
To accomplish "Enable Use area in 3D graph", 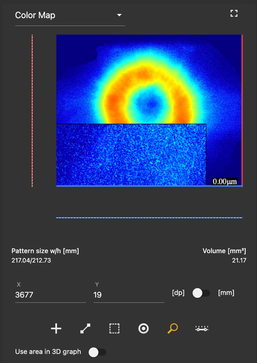I will 97,352.
